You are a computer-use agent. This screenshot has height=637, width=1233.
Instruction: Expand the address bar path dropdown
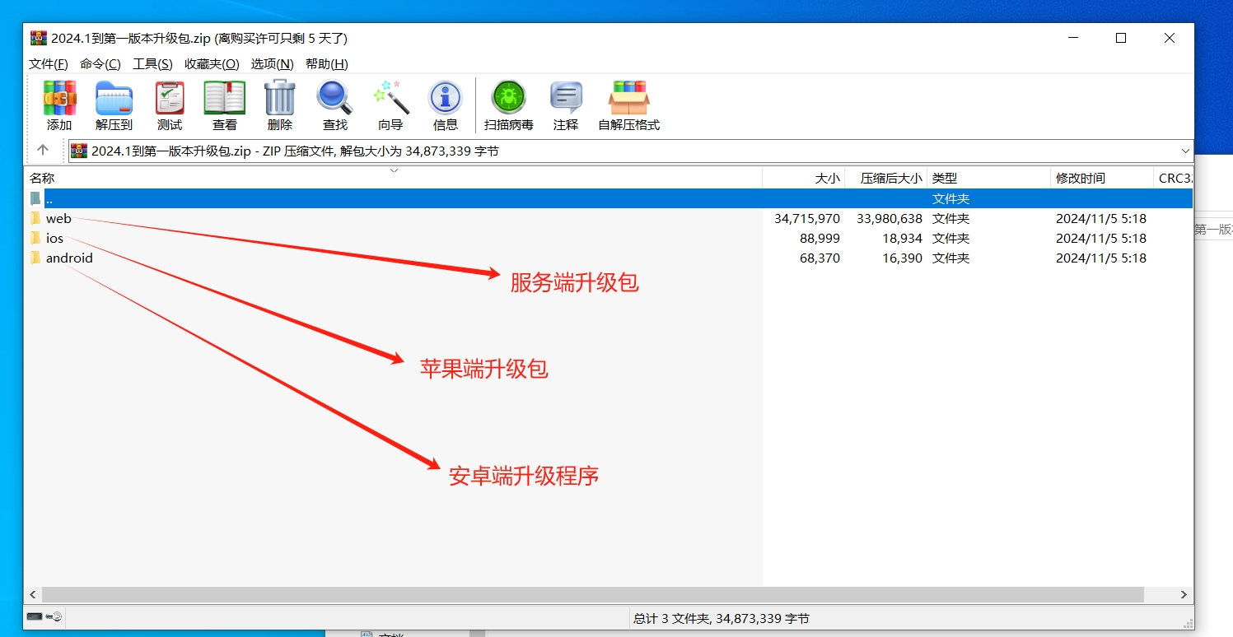pos(1185,151)
